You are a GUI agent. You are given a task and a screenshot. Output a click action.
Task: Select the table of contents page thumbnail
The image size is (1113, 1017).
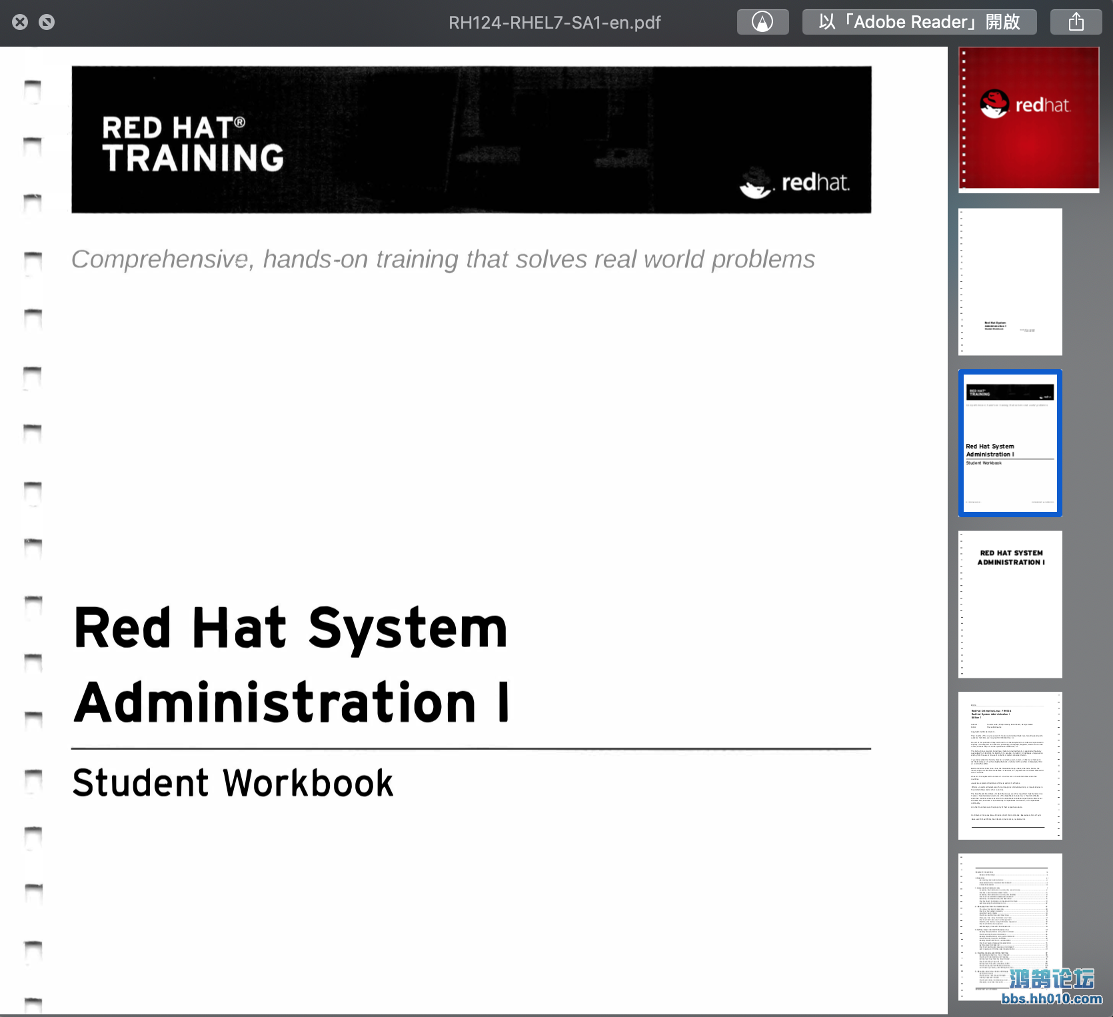click(x=1010, y=927)
